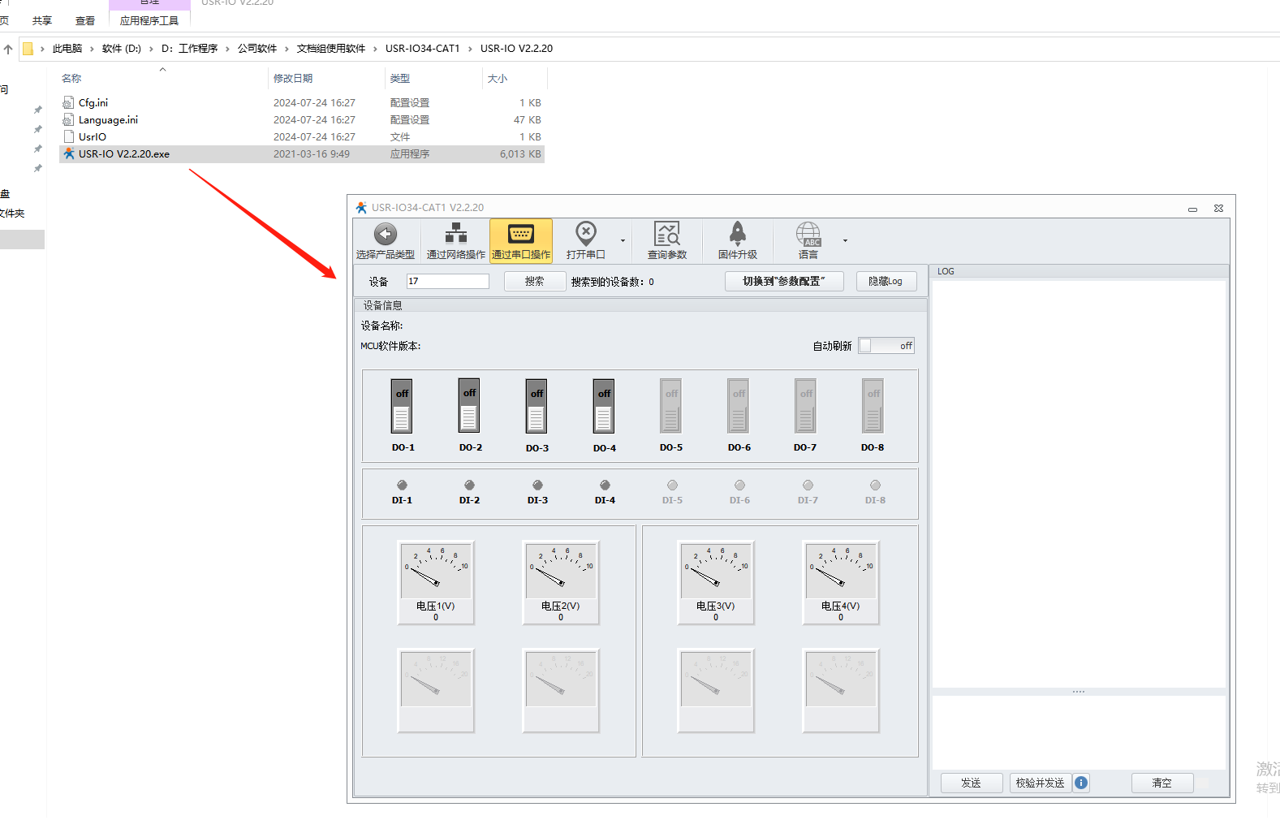Click the log send text input area
This screenshot has height=820, width=1280.
(1078, 732)
